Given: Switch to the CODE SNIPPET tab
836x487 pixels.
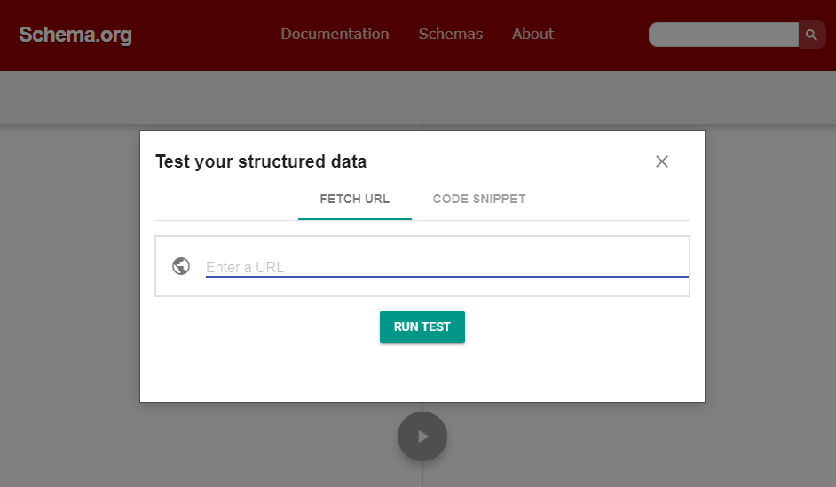Looking at the screenshot, I should [x=479, y=199].
